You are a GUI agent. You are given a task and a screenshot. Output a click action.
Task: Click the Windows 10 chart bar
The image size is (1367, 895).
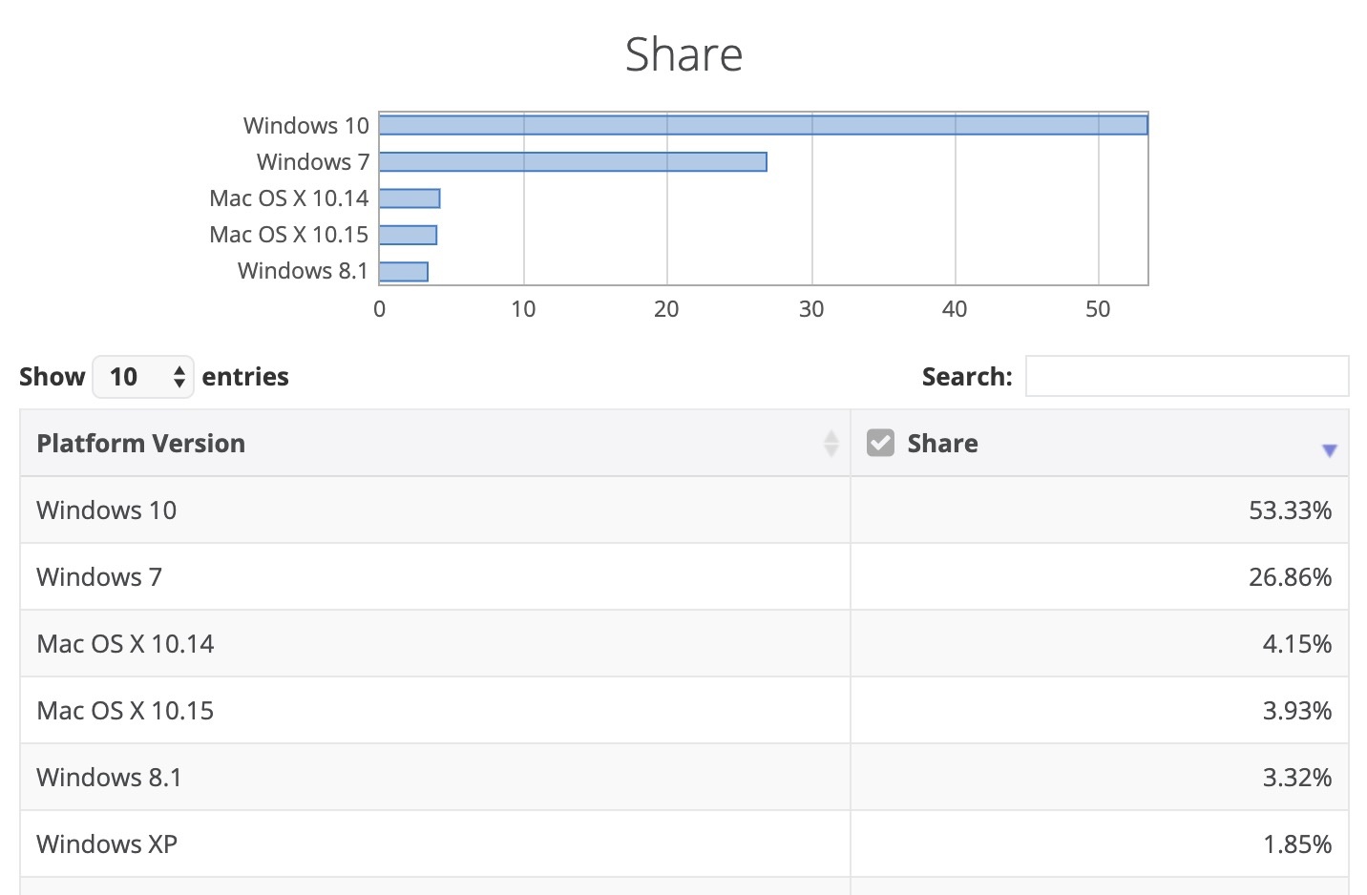pos(763,125)
